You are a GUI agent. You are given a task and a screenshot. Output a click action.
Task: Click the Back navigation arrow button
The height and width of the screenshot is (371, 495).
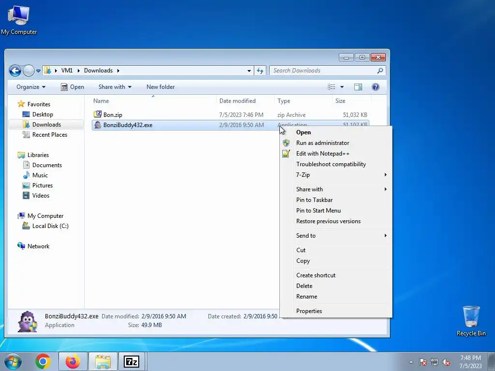coord(15,71)
